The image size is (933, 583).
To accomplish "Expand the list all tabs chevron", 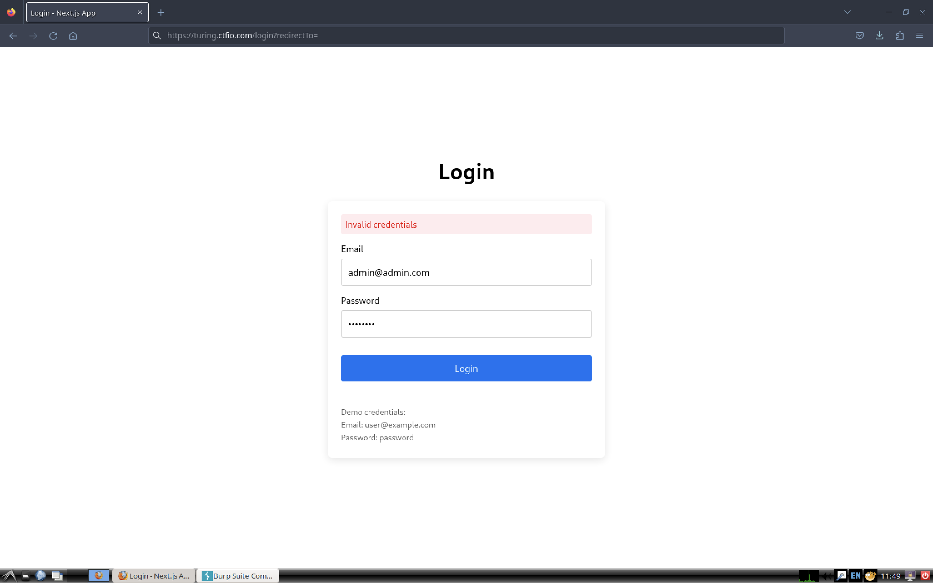I will coord(847,12).
